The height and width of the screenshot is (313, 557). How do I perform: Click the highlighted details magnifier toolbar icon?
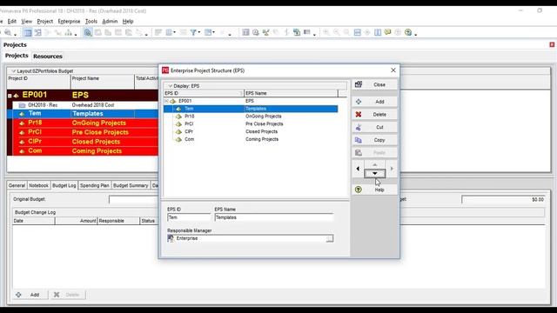[88, 33]
